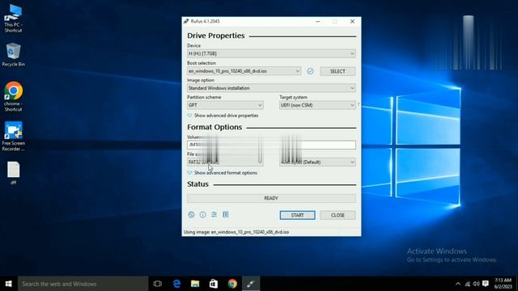Open the Store from the taskbar
The width and height of the screenshot is (518, 291).
[x=214, y=284]
